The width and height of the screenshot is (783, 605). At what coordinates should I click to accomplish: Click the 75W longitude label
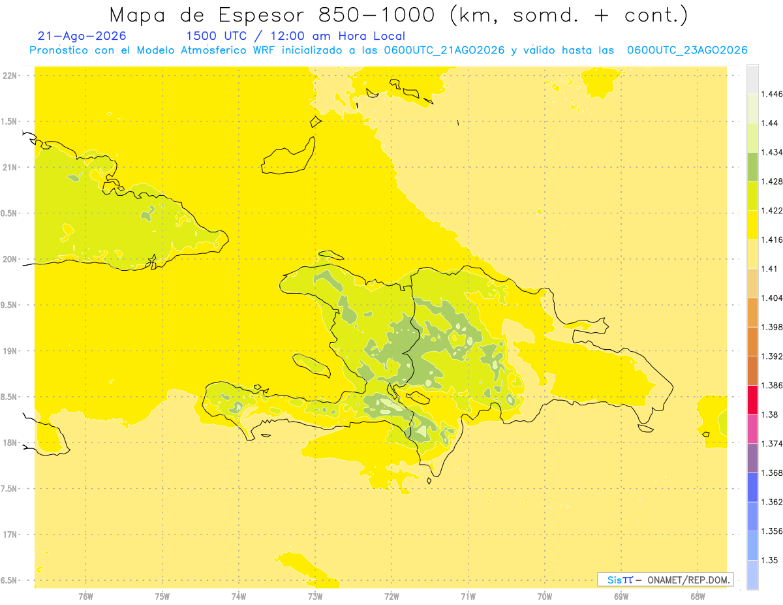[x=162, y=597]
